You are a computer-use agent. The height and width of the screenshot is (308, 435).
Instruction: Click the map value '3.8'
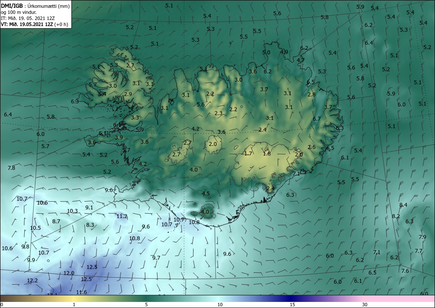click(144, 142)
